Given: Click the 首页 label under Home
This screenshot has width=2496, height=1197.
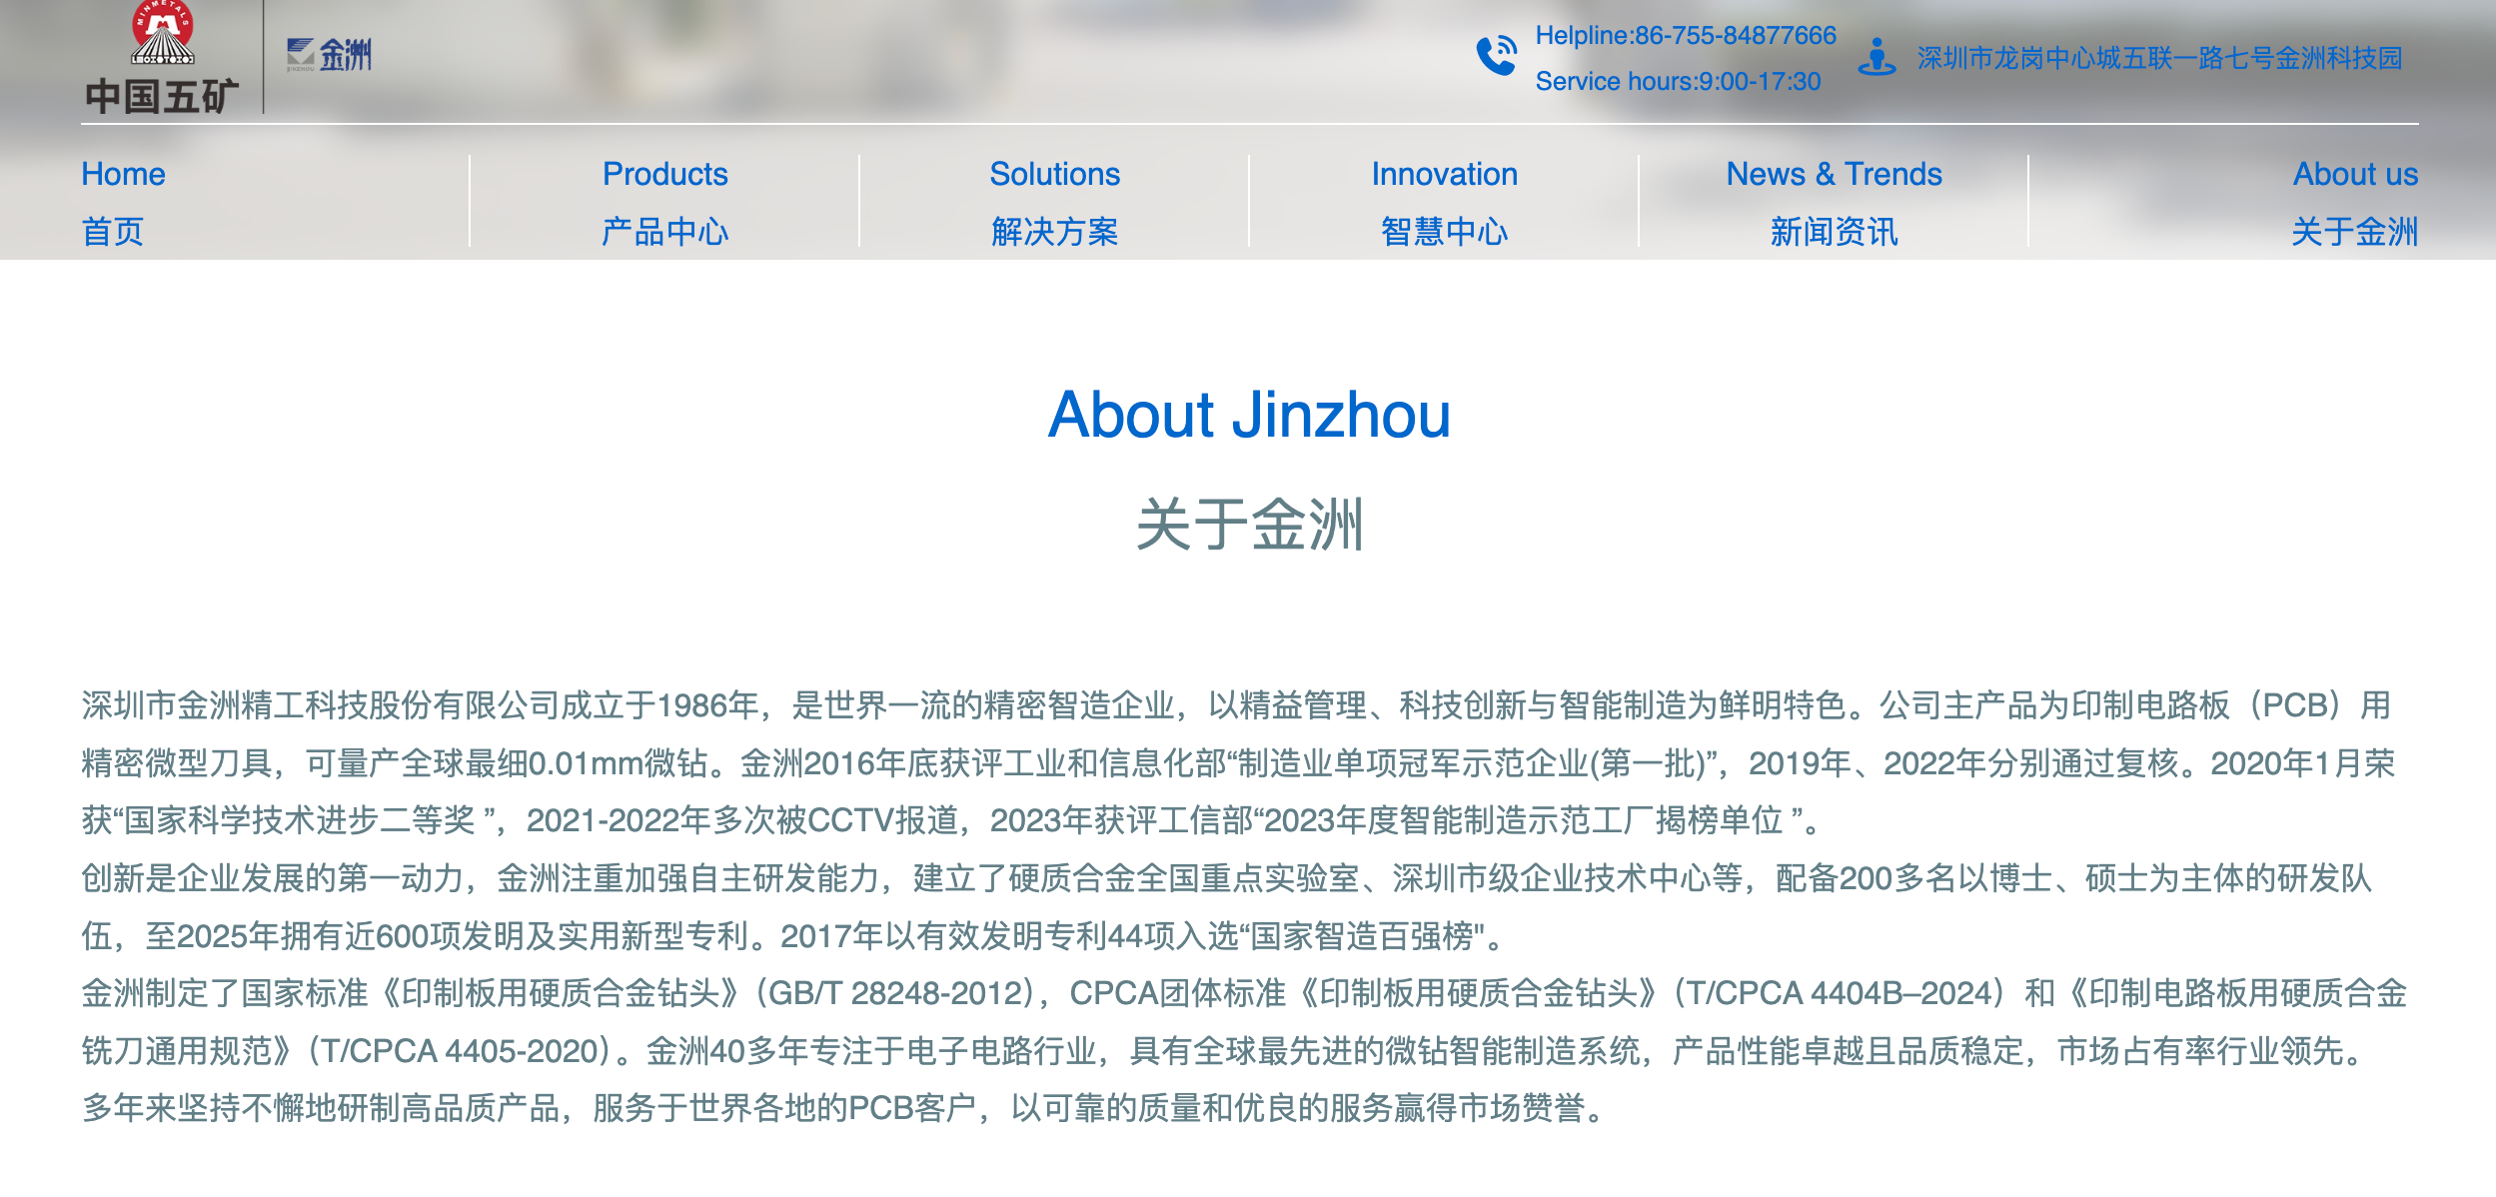Looking at the screenshot, I should tap(113, 232).
